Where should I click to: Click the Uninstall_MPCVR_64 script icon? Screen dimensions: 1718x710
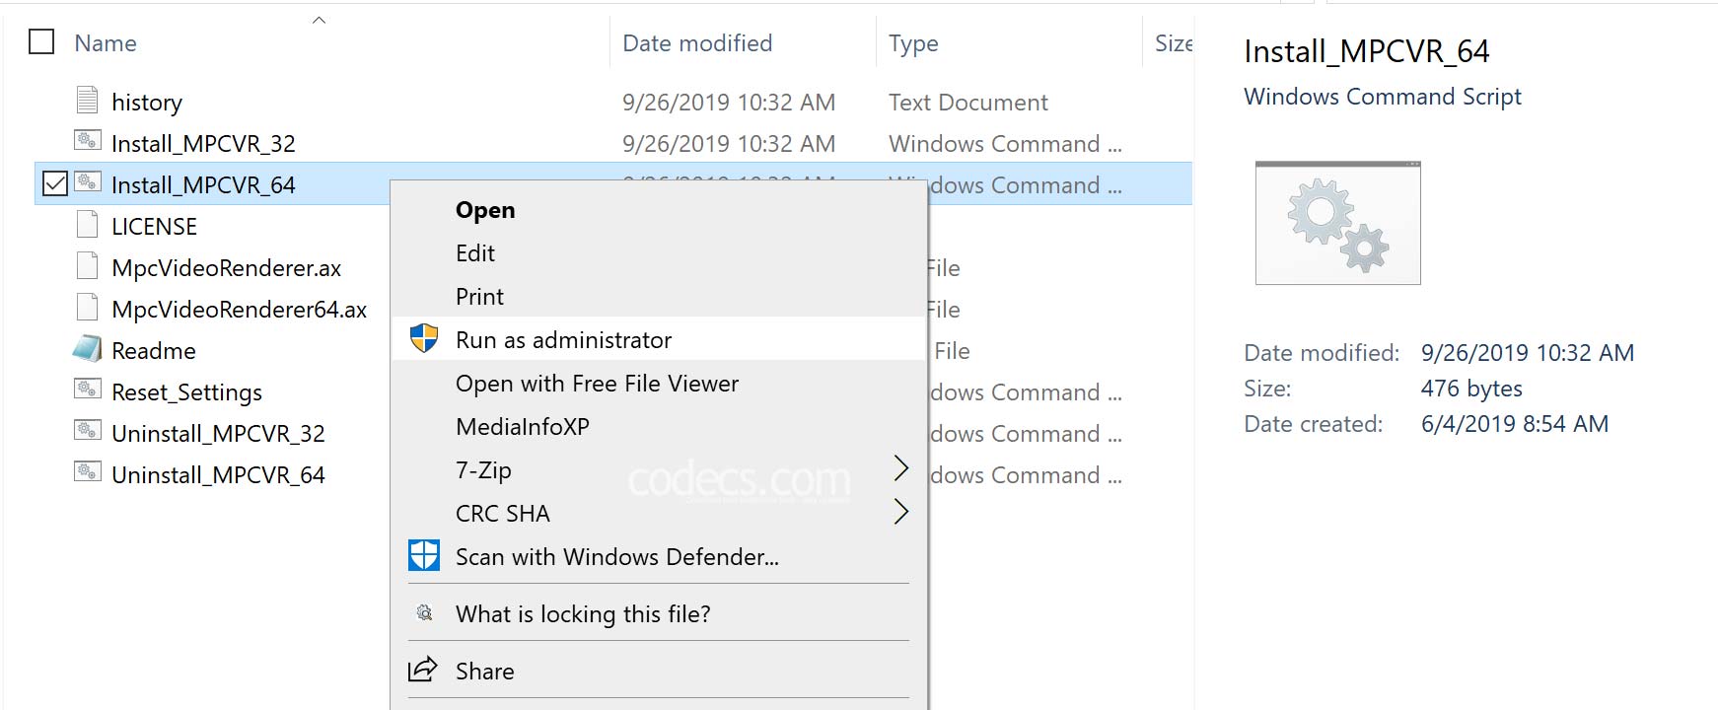88,471
